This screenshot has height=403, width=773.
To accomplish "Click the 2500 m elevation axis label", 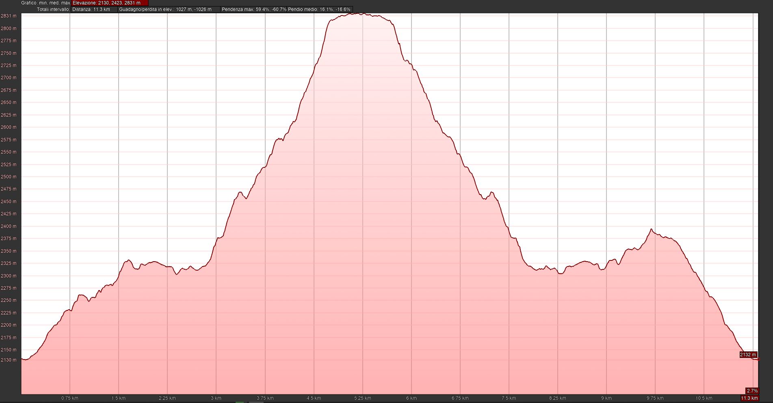I will click(x=9, y=177).
